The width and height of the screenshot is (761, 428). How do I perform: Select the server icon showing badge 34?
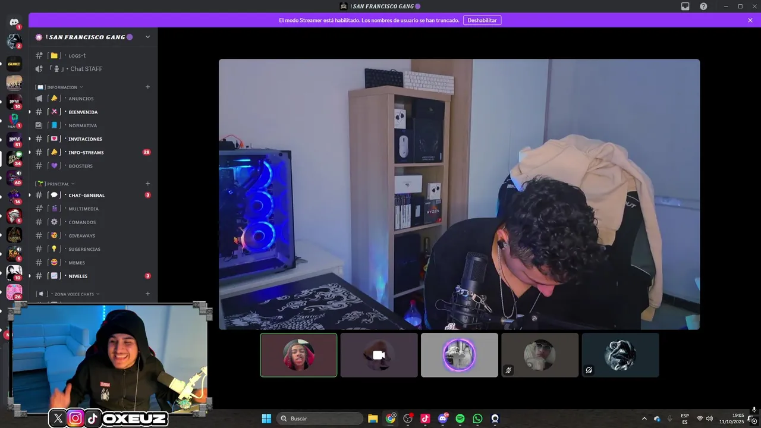point(14,159)
